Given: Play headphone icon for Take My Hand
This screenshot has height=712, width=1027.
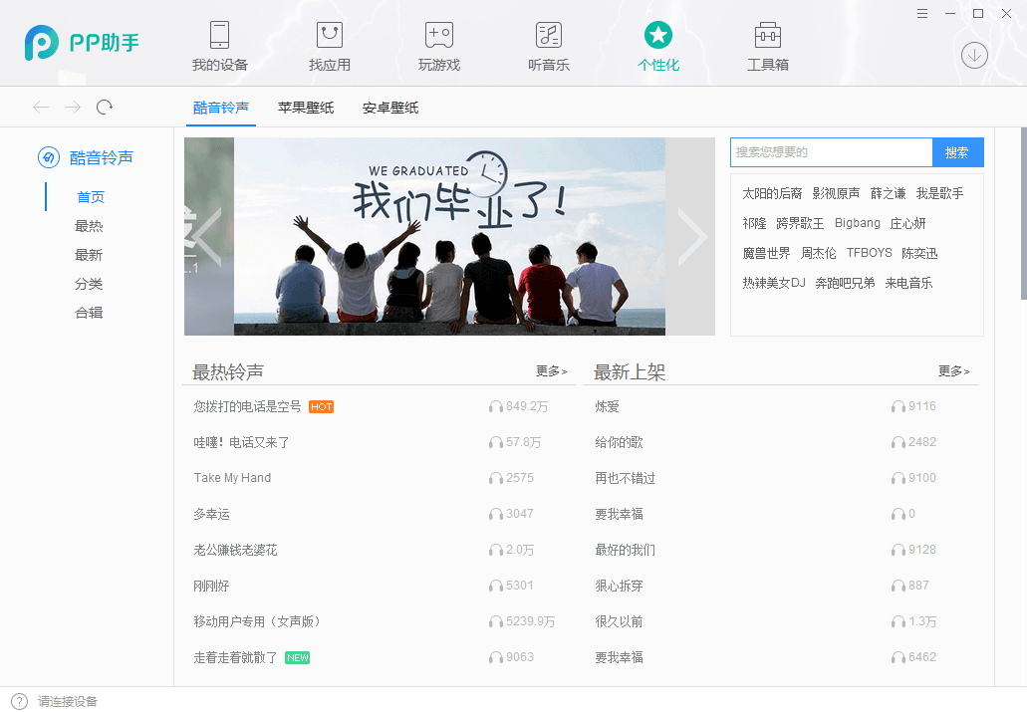Looking at the screenshot, I should pyautogui.click(x=496, y=478).
